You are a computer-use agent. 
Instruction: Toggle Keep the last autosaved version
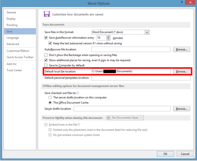click(x=50, y=43)
